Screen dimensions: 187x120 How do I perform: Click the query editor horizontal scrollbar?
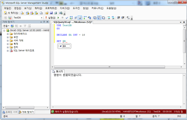tap(110, 67)
